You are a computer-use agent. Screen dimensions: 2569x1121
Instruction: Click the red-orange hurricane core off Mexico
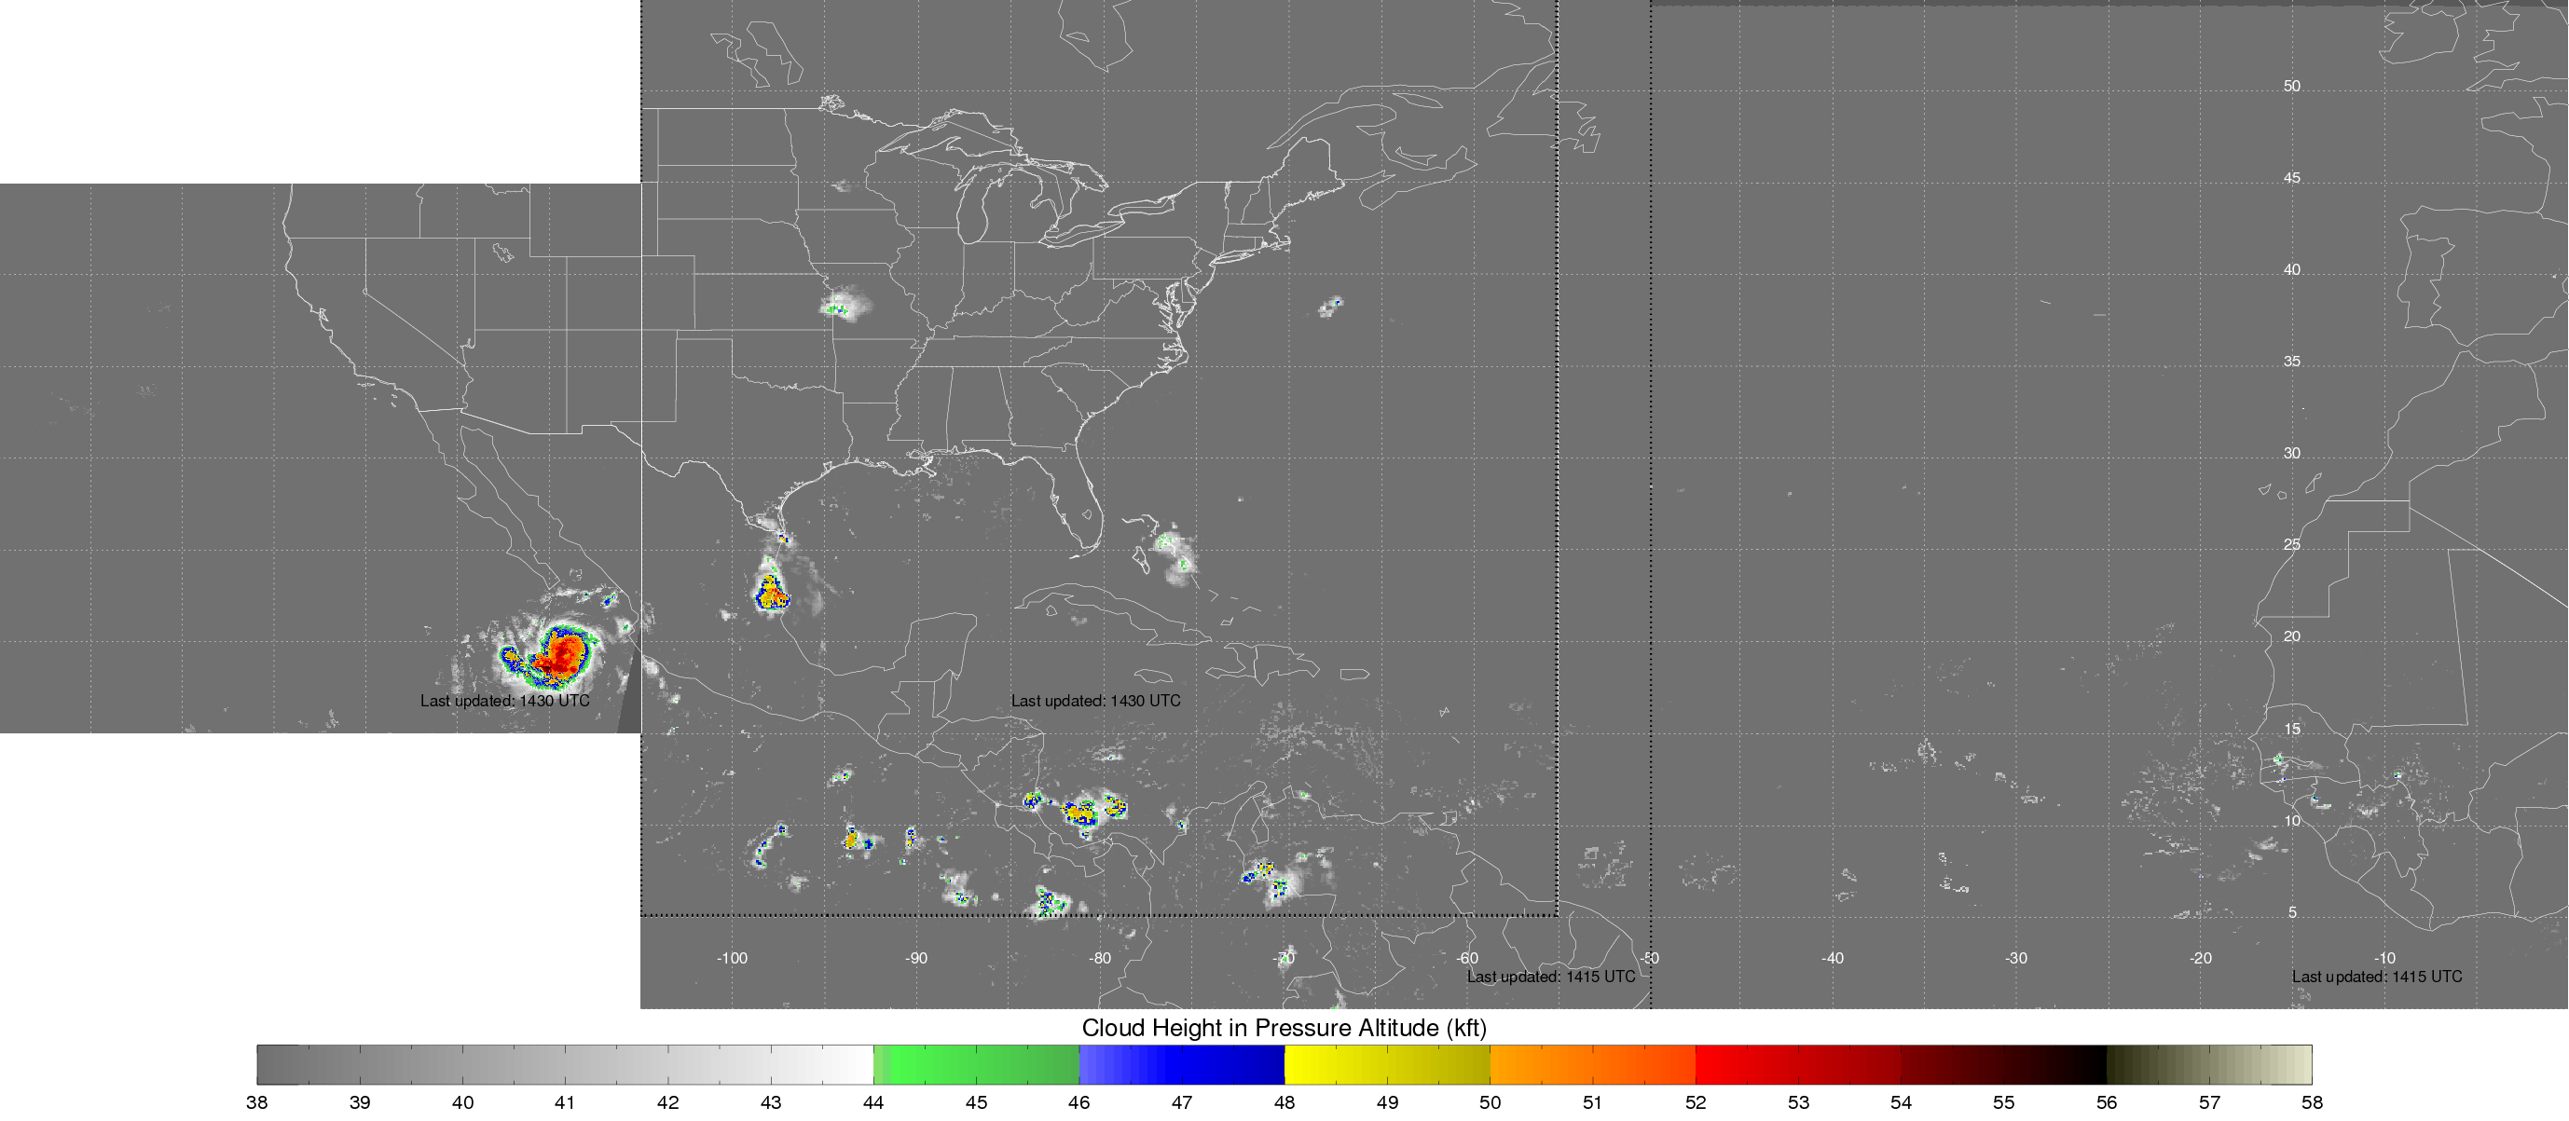(561, 654)
